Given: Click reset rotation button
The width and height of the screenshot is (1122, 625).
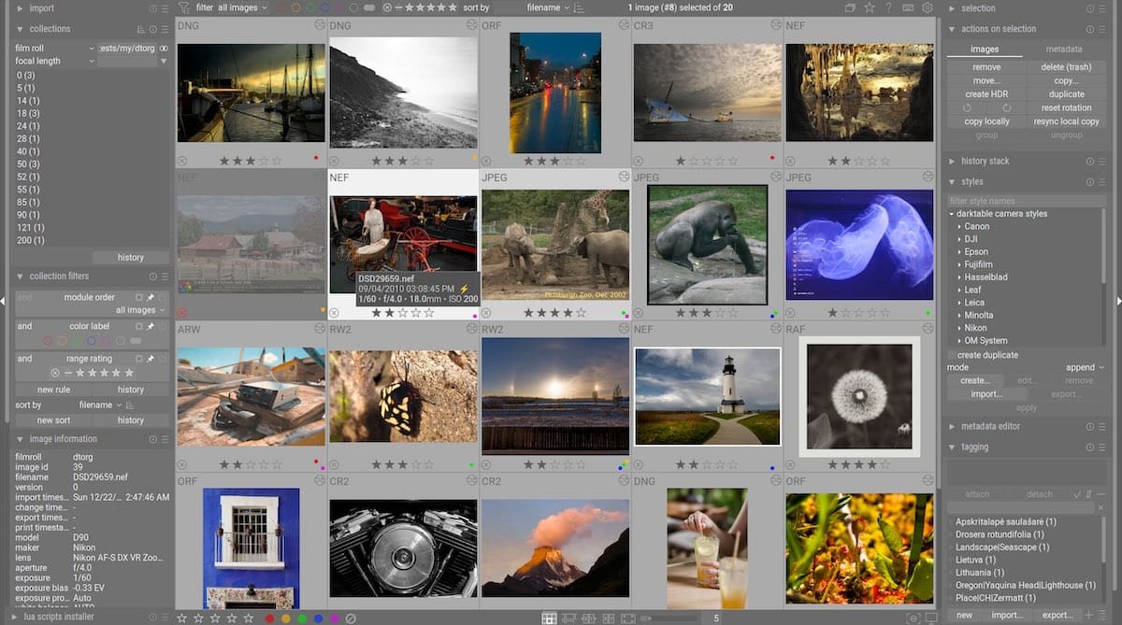Looking at the screenshot, I should [1066, 108].
